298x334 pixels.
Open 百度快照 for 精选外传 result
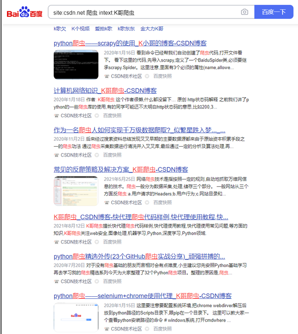pyautogui.click(x=112, y=281)
